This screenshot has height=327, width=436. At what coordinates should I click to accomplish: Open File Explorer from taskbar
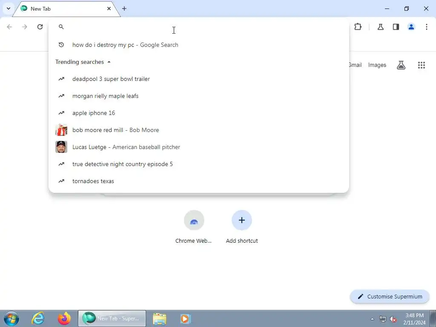coord(160,318)
